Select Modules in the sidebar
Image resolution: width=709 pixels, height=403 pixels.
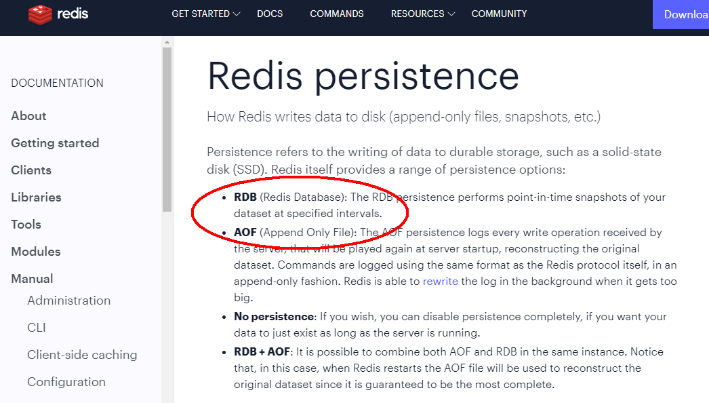point(36,252)
